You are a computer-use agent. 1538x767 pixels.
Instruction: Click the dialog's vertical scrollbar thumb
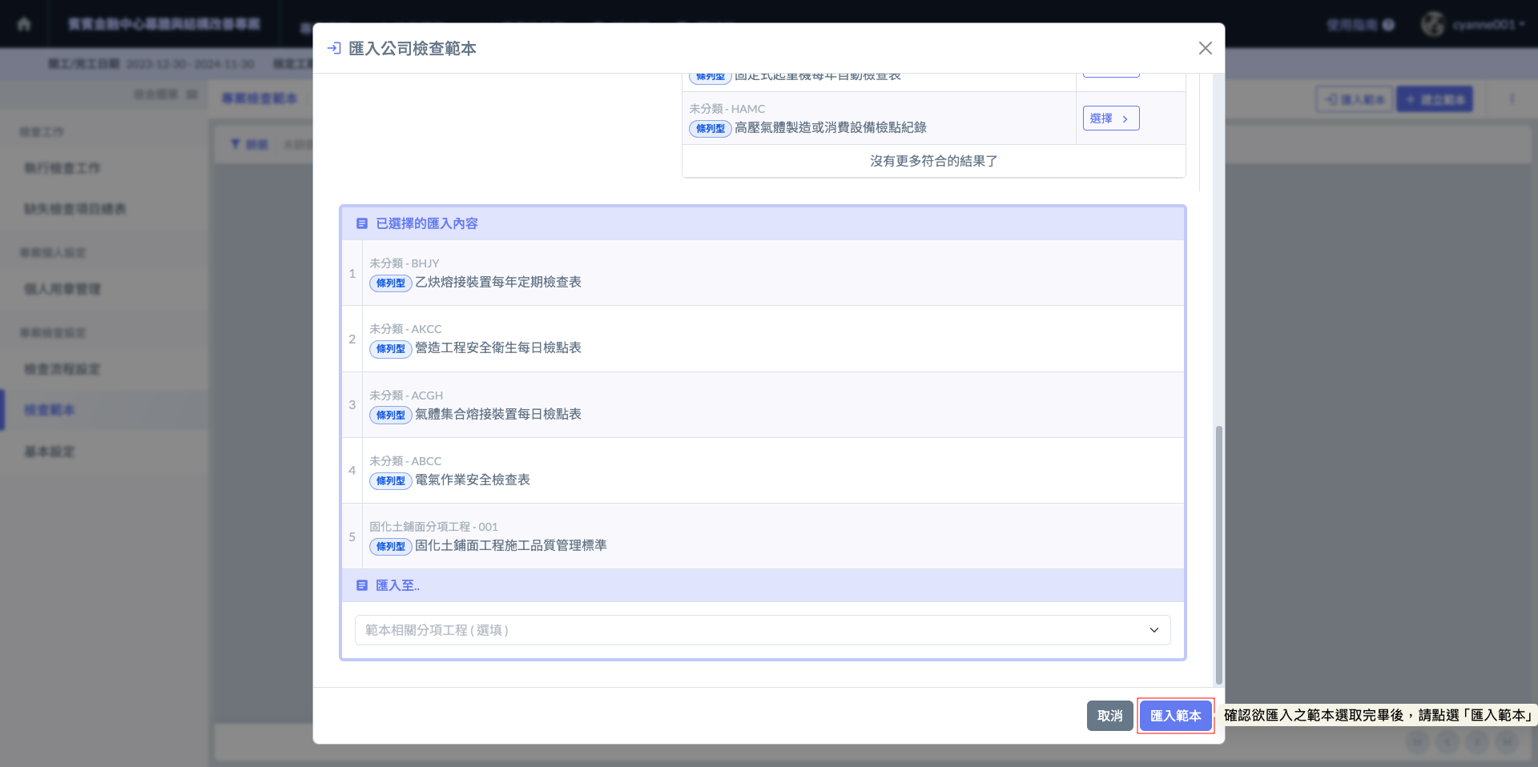tap(1219, 555)
